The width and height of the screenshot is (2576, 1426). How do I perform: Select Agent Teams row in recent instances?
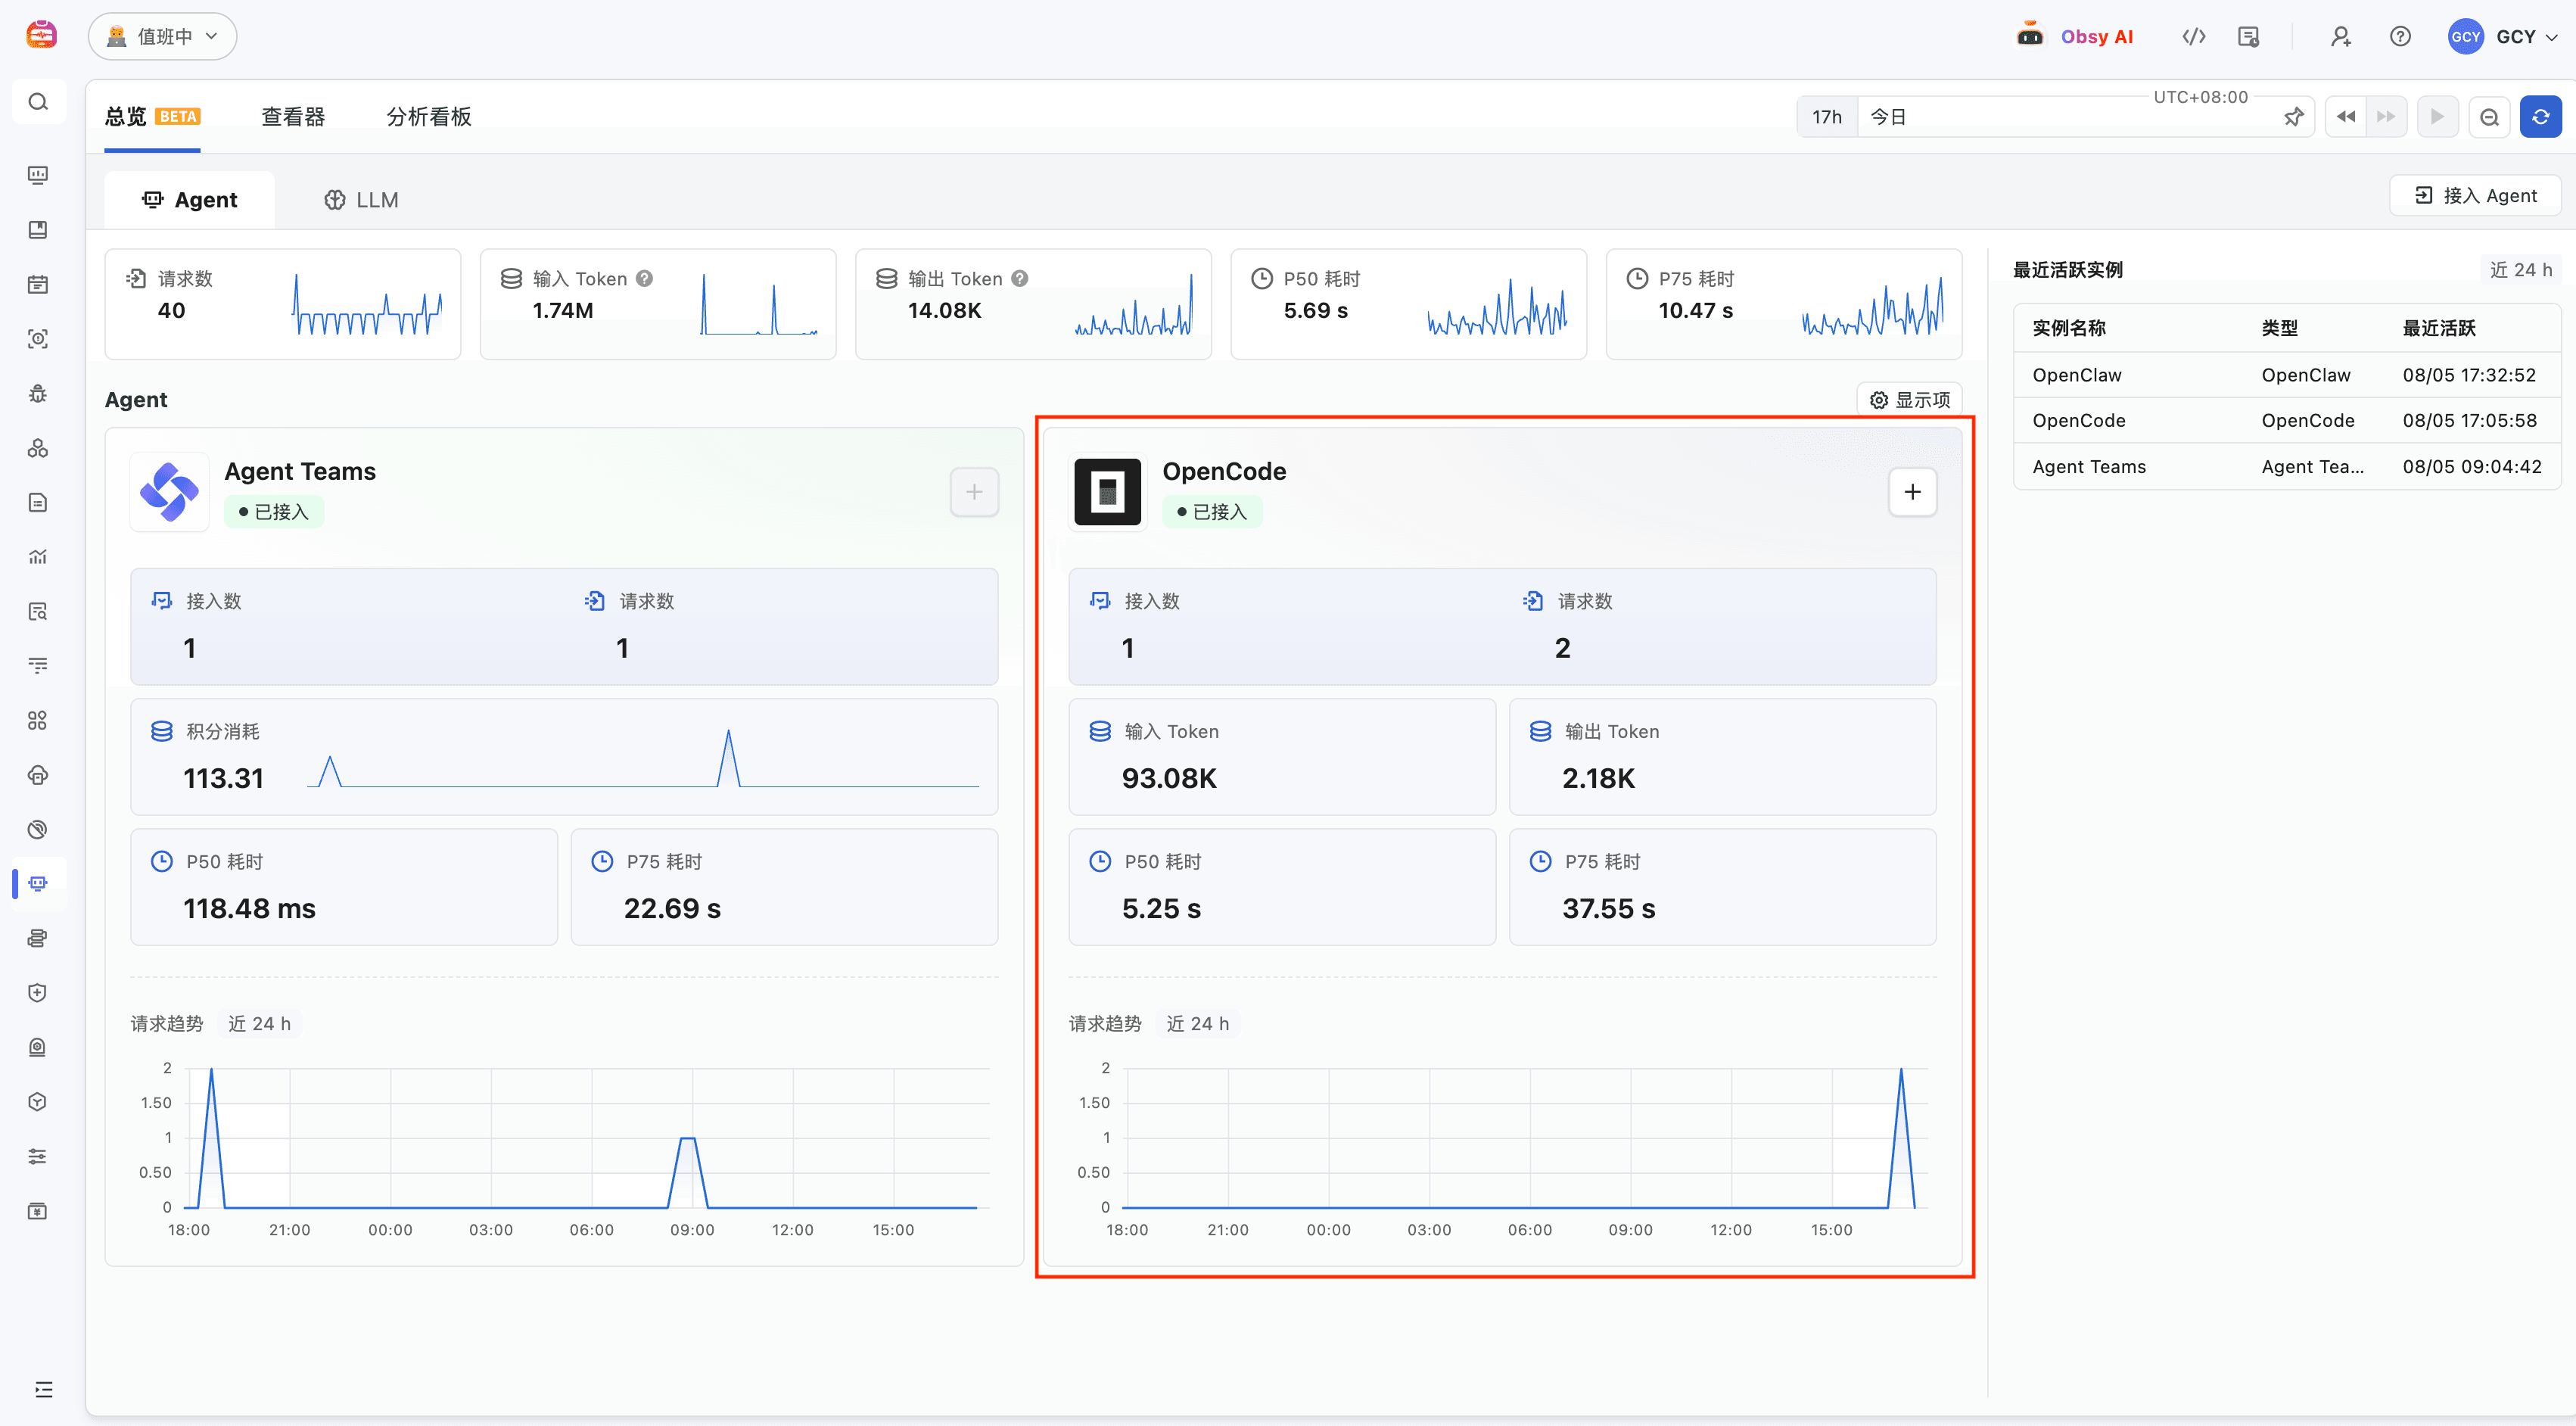click(x=2286, y=466)
